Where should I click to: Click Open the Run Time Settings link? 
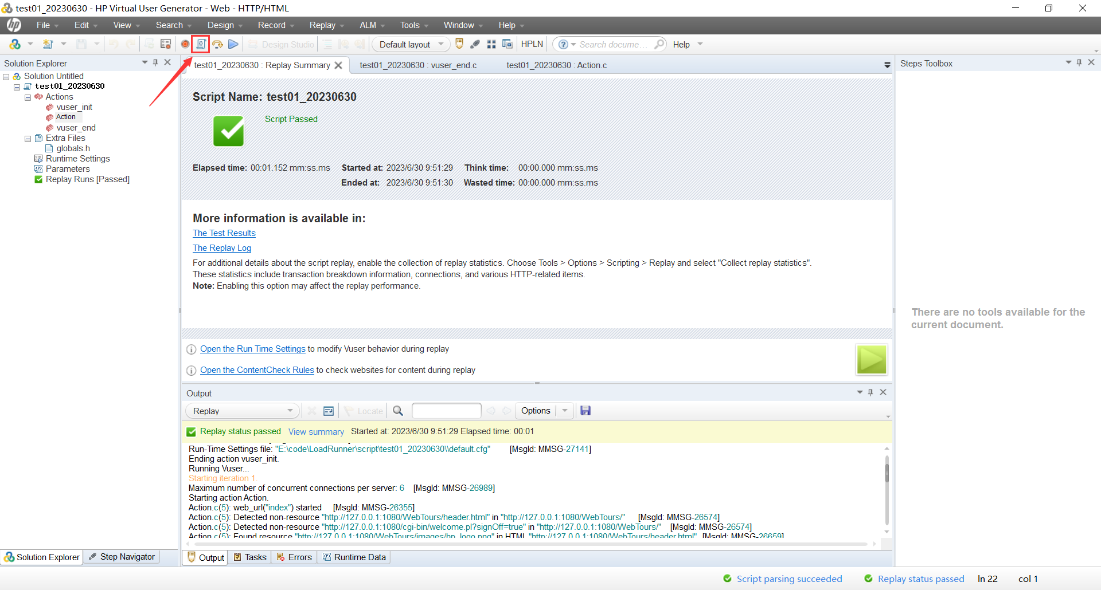pos(253,349)
